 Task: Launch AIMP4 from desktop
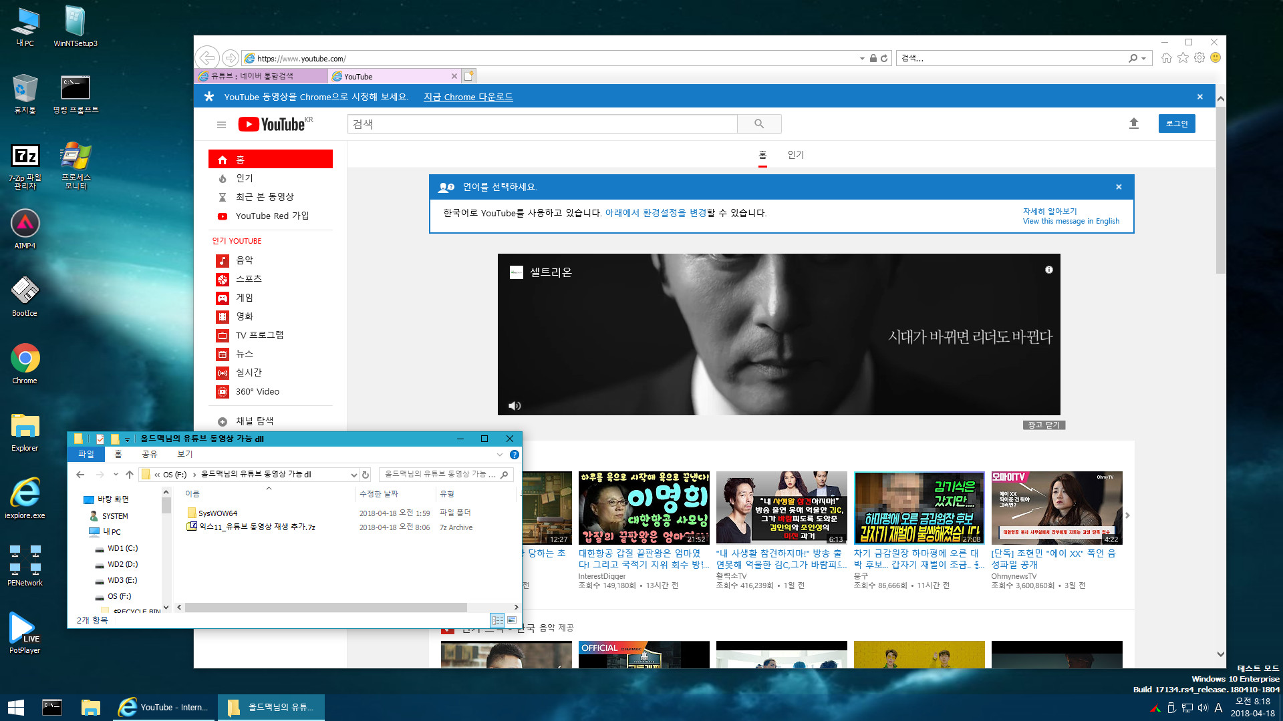(25, 229)
